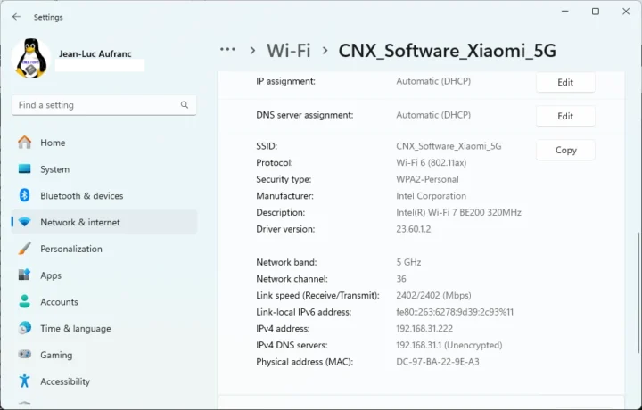The height and width of the screenshot is (410, 642).
Task: Click the Wi-Fi 6 (802.11ax) protocol value
Action: 432,163
